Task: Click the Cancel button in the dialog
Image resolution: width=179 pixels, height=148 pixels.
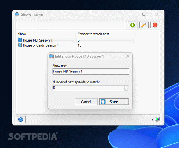Action: pos(86,102)
